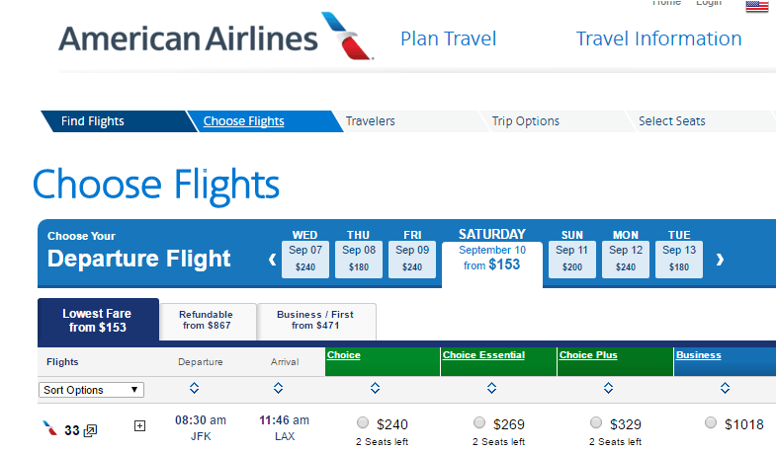Sort by Business fare price arrows
The width and height of the screenshot is (777, 452).
(x=725, y=388)
